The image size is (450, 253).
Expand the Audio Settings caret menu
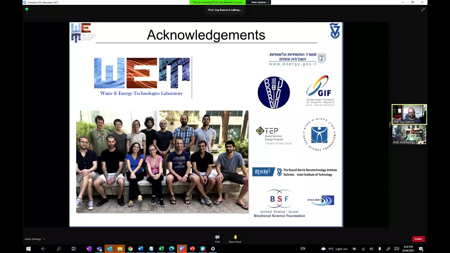[44, 239]
